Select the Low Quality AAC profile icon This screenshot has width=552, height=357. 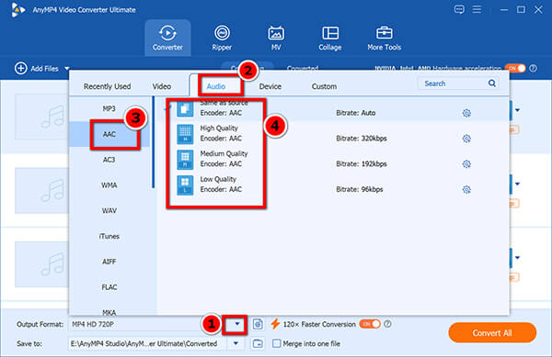[x=185, y=185]
